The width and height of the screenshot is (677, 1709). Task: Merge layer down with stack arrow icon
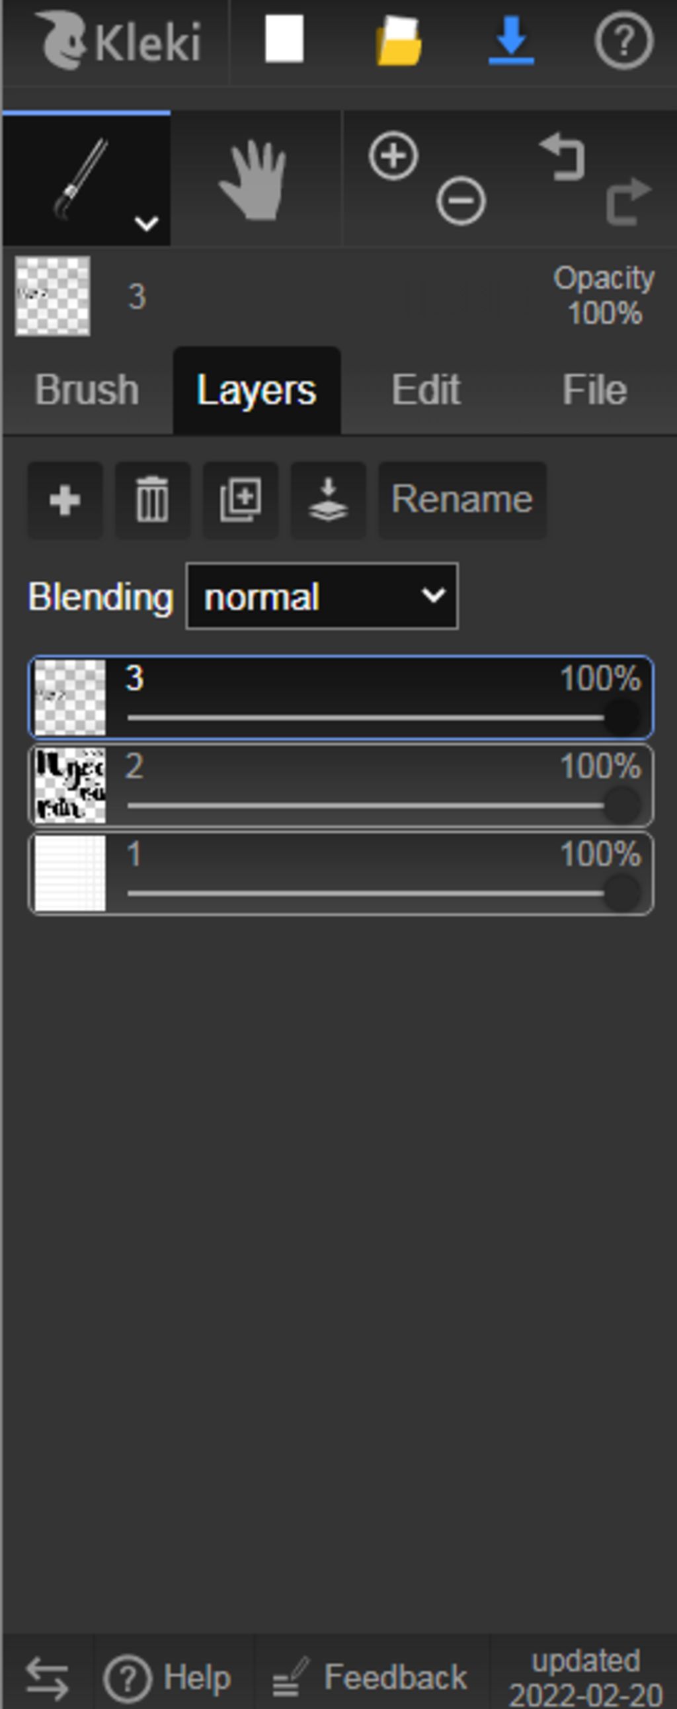click(x=328, y=500)
